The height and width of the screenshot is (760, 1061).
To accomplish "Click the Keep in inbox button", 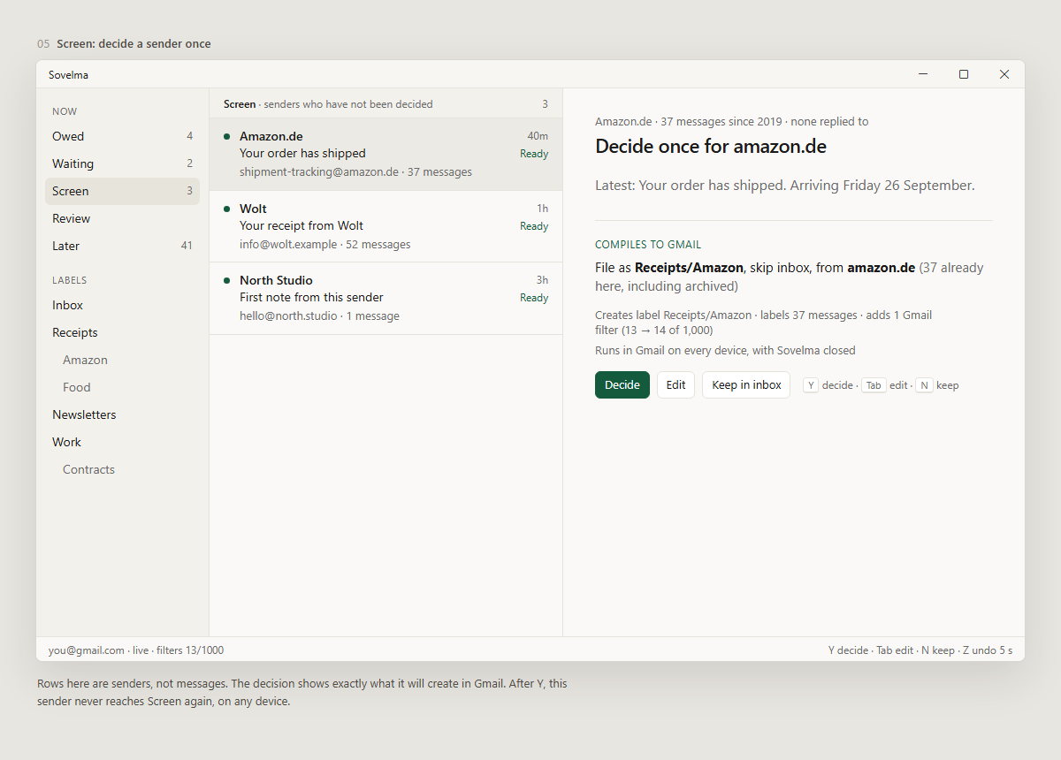I will click(746, 384).
